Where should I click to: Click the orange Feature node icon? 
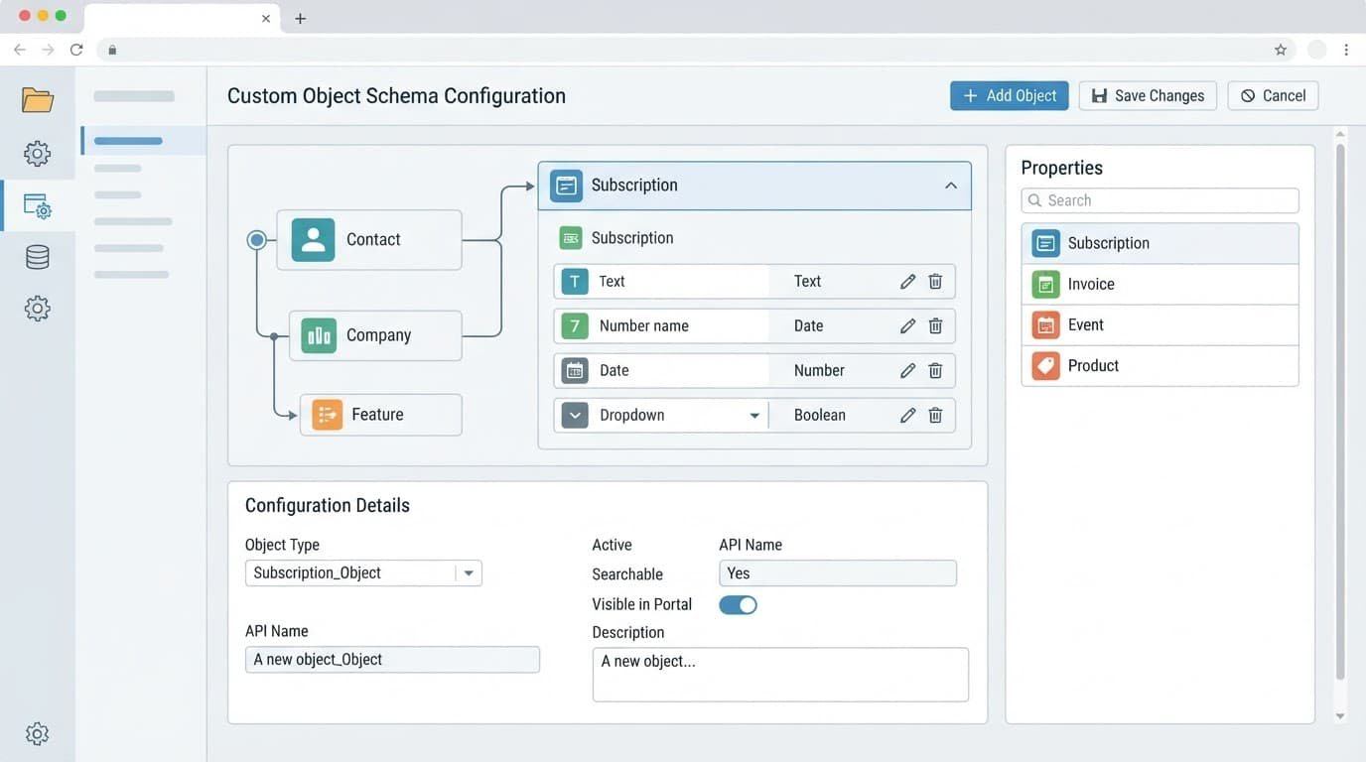pyautogui.click(x=327, y=415)
